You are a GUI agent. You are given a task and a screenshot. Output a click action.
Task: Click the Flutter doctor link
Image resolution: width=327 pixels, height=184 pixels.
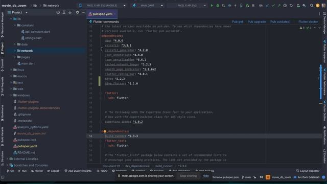point(308,21)
